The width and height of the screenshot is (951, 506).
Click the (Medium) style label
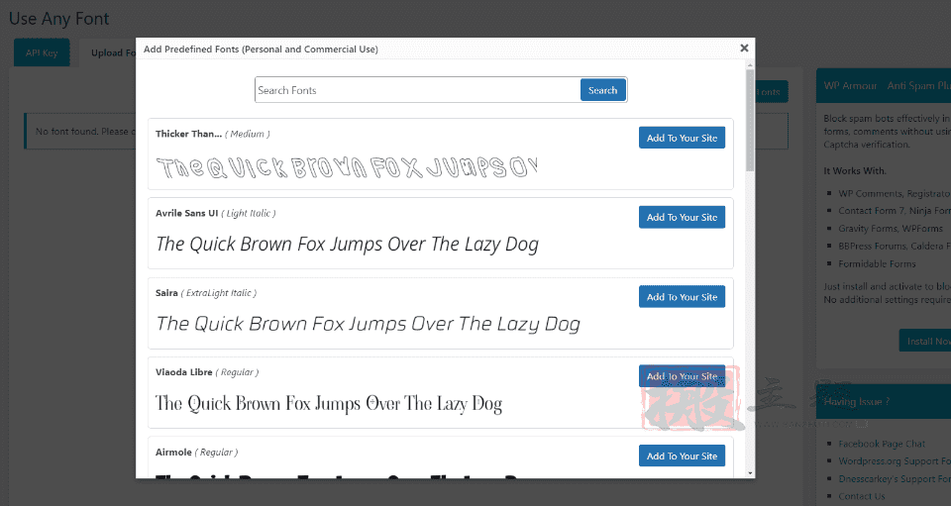pyautogui.click(x=248, y=134)
